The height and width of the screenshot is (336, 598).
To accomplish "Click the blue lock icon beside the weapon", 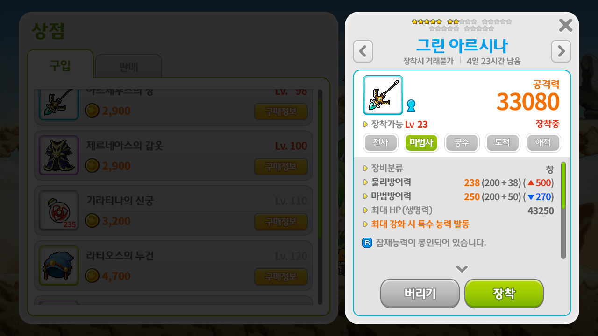I will [411, 106].
